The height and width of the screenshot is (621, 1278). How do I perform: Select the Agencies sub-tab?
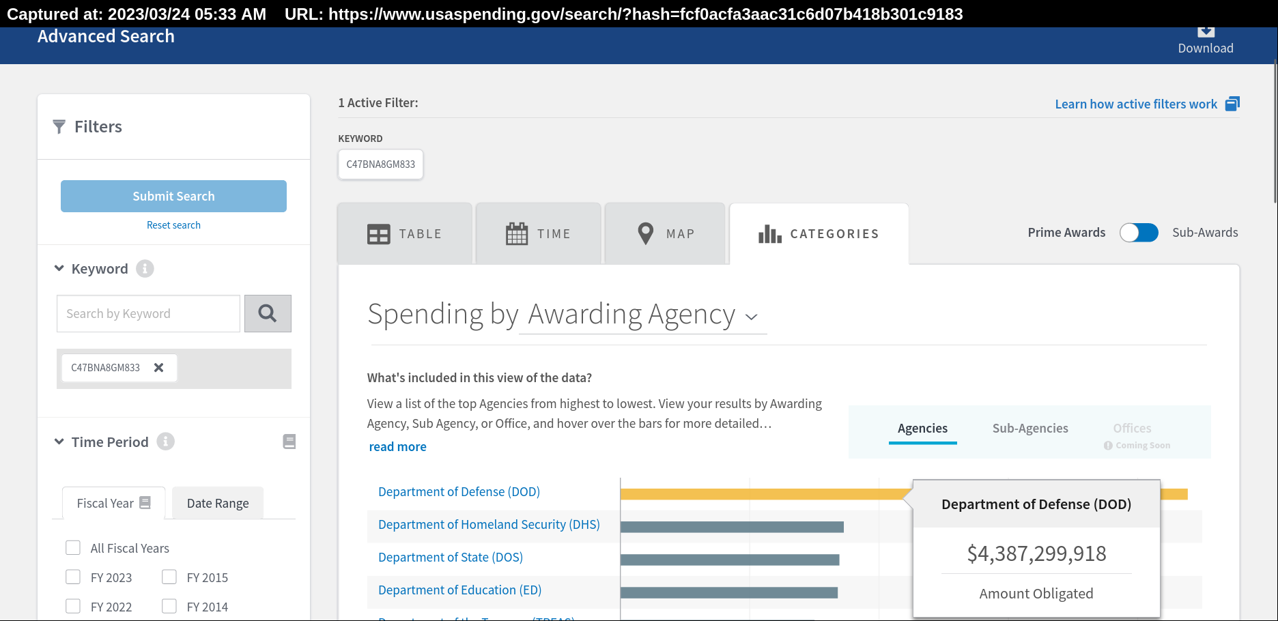click(922, 429)
